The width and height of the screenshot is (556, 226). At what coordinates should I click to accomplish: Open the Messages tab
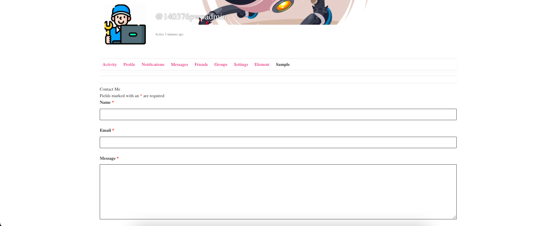(x=180, y=65)
